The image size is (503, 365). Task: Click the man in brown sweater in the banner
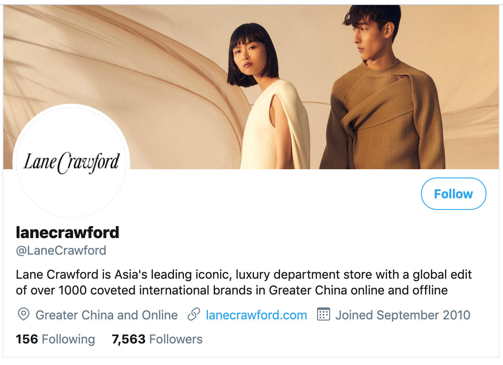[x=381, y=91]
